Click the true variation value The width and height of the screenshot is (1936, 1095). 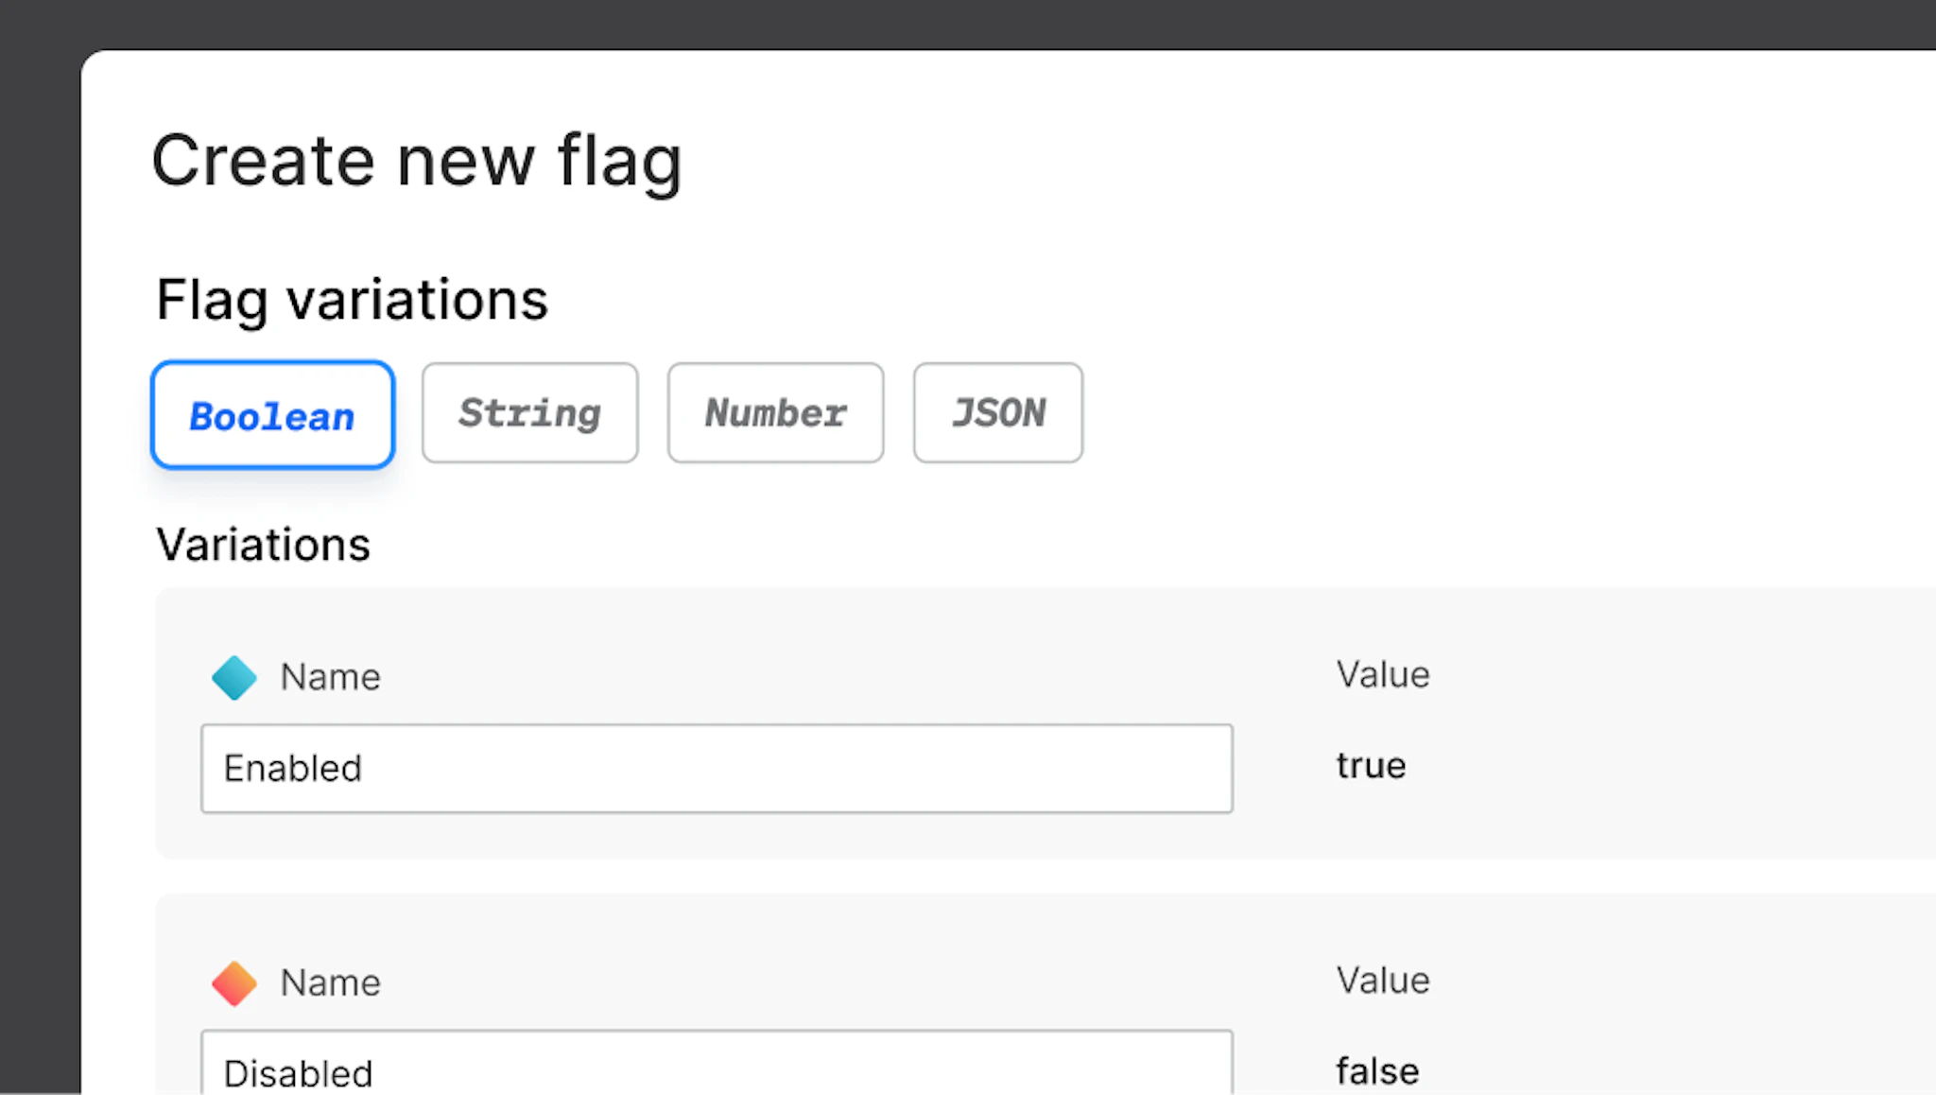[1371, 766]
